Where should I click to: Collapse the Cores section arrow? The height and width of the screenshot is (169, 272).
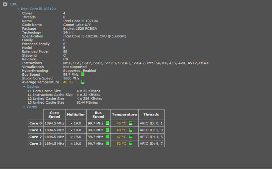click(x=24, y=107)
